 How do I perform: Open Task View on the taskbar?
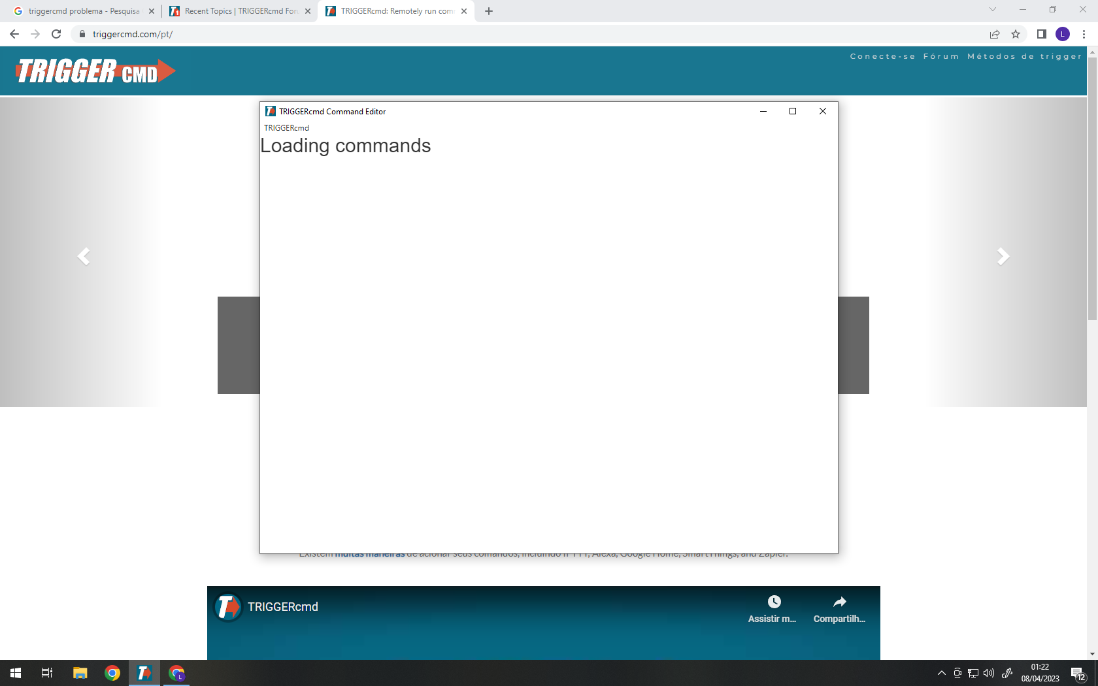coord(47,673)
